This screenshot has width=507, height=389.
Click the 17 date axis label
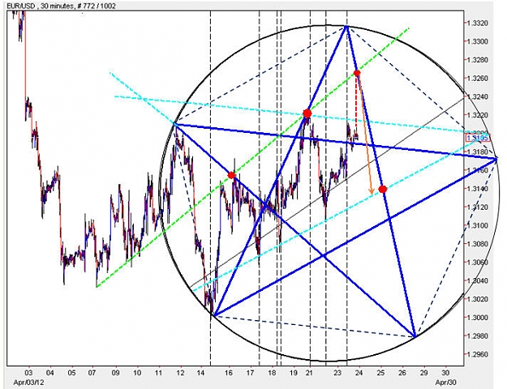tap(250, 373)
